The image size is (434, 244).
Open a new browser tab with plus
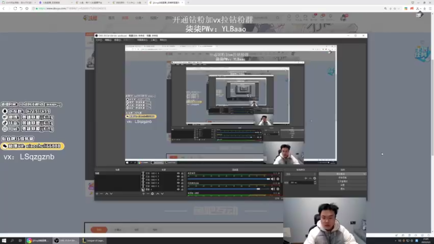coord(188,3)
